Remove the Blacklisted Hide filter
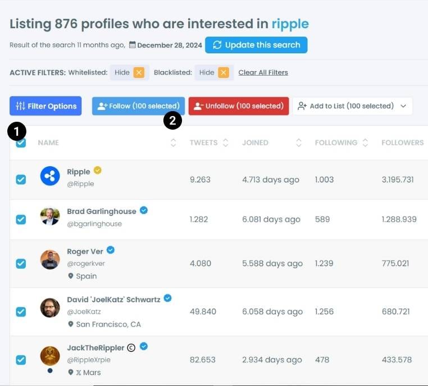Screen dimensions: 428x386 click(224, 72)
